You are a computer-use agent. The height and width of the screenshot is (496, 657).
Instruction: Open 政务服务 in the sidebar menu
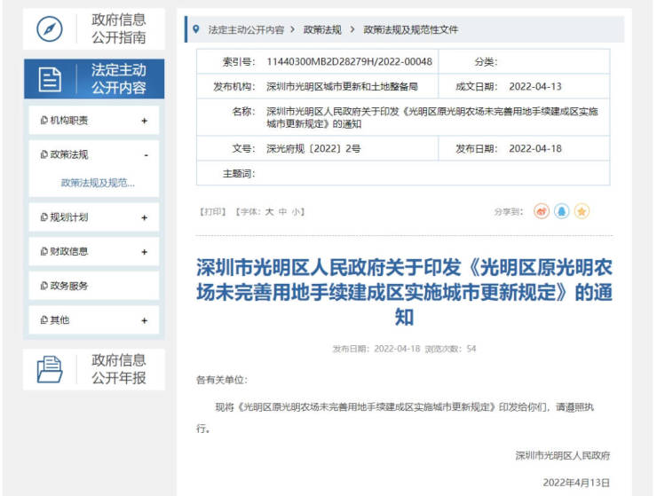(x=69, y=286)
